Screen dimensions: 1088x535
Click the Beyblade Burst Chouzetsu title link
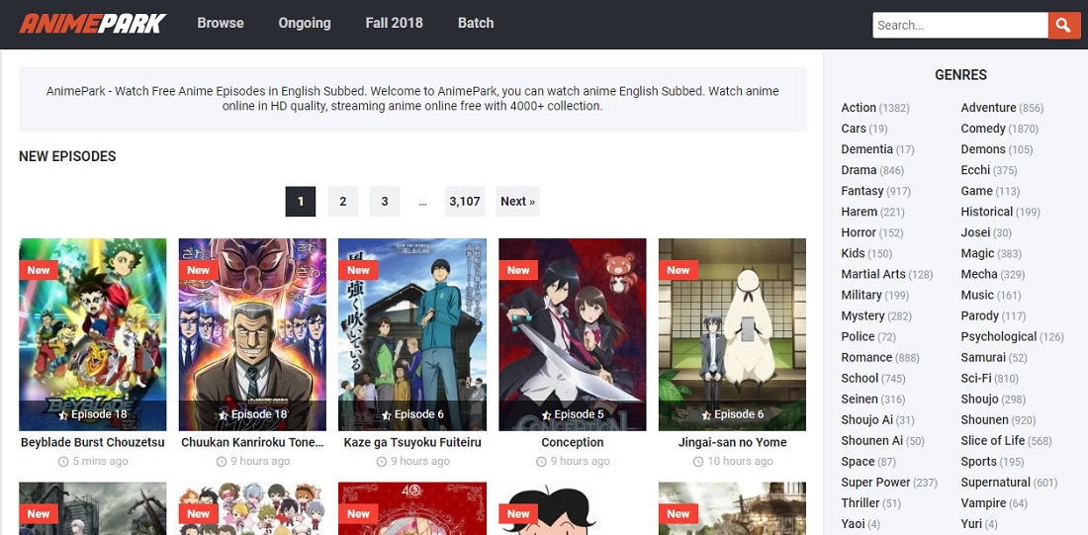click(92, 442)
